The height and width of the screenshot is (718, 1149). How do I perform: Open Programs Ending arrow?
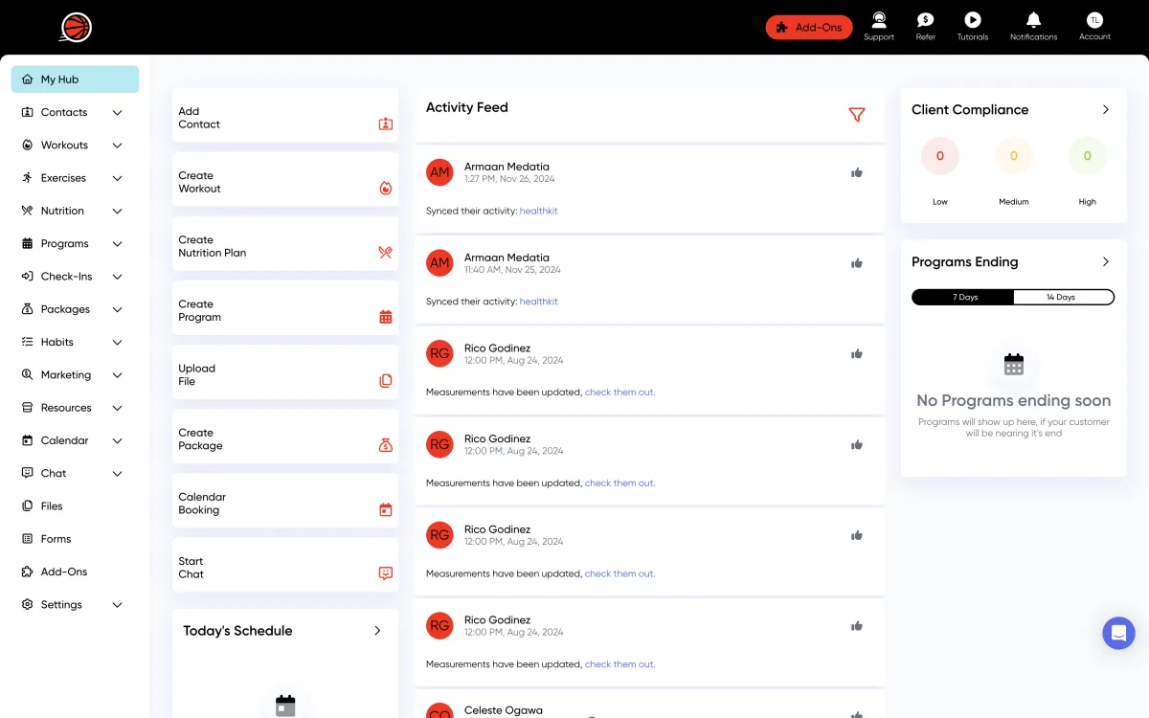pos(1106,262)
